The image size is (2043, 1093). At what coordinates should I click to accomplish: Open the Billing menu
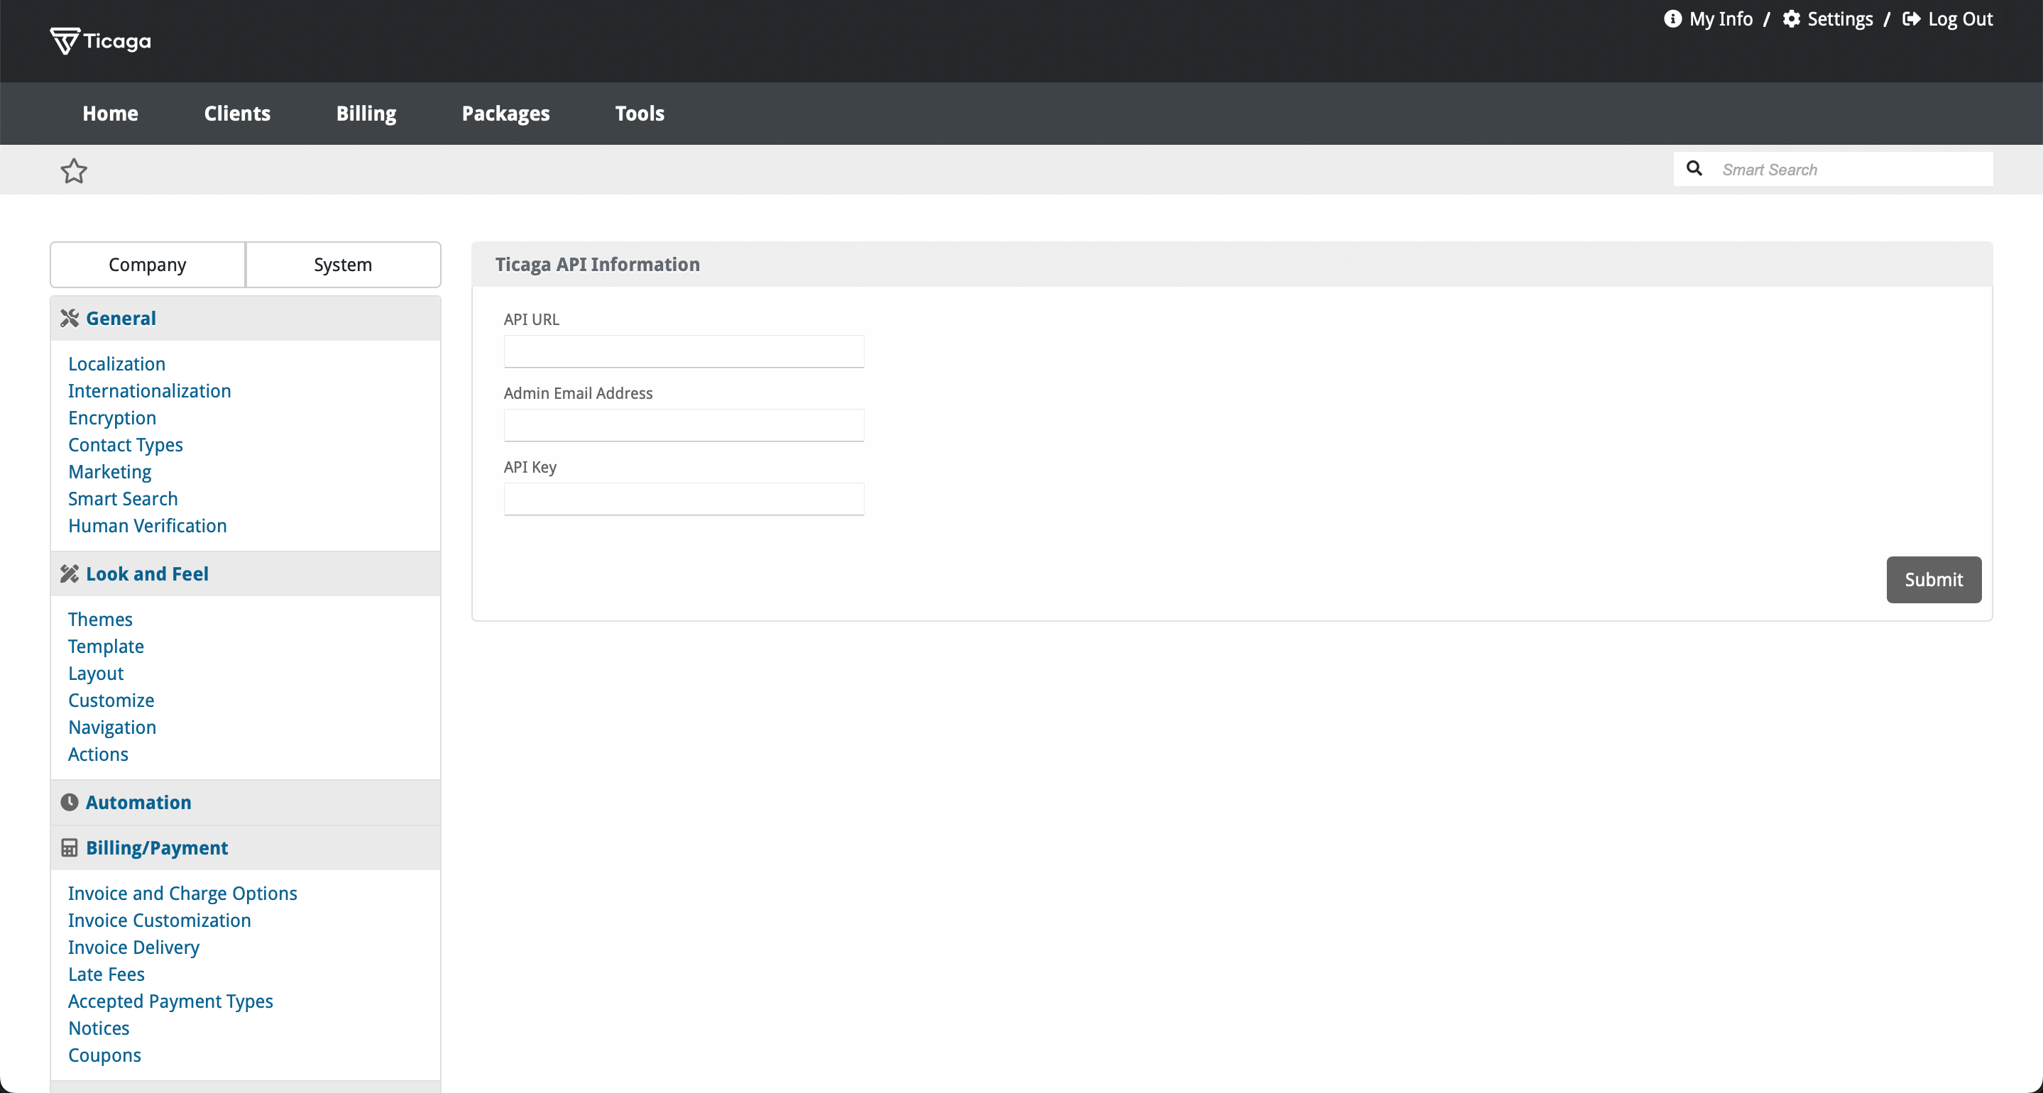[x=366, y=114]
